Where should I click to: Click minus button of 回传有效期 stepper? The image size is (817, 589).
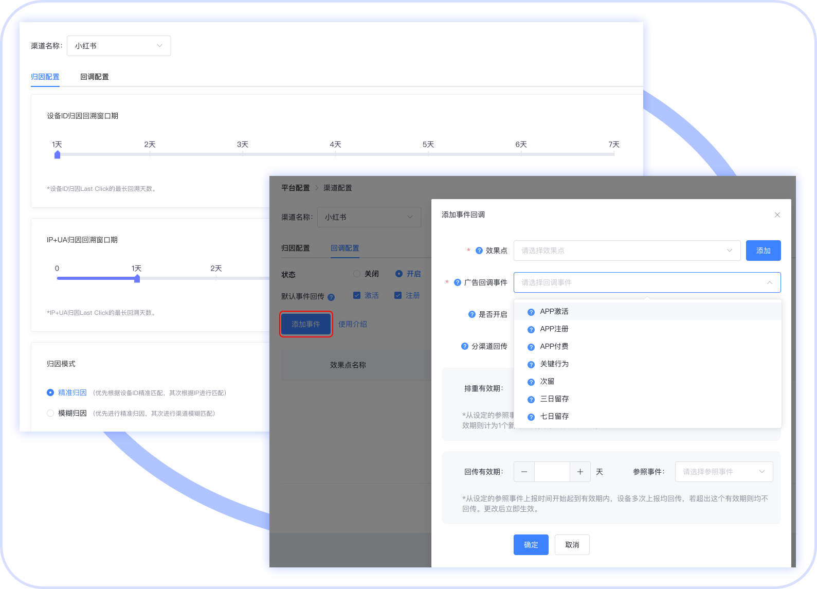click(x=524, y=472)
